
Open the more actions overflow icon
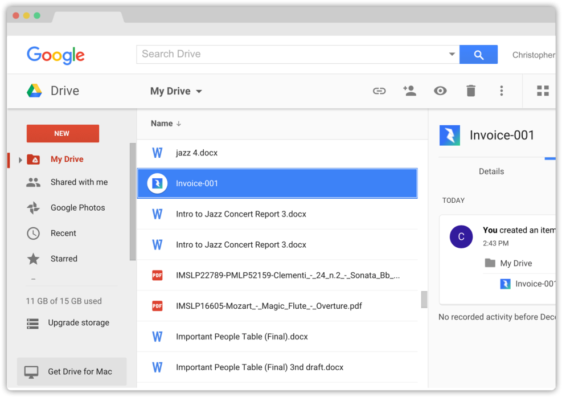point(501,91)
